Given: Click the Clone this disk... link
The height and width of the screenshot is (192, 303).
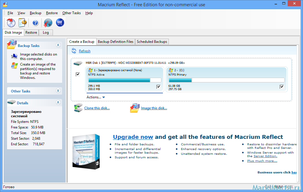Looking at the screenshot, I should tap(97, 108).
